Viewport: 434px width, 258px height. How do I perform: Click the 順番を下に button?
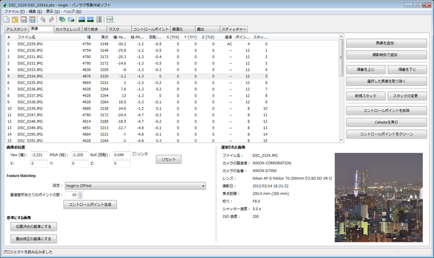tap(407, 70)
